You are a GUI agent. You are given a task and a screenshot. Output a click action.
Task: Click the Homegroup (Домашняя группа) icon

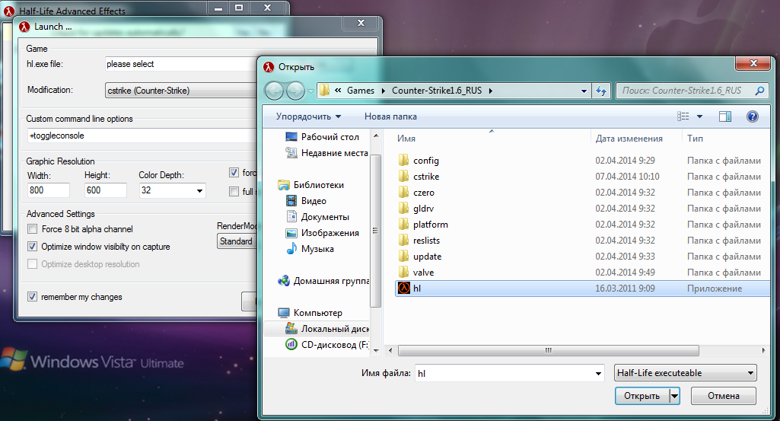click(284, 281)
